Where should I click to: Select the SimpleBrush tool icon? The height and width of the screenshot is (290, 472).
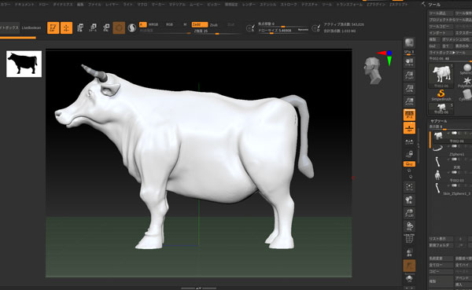pyautogui.click(x=441, y=95)
